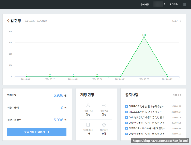The height and width of the screenshot is (145, 191).
Task: Open the apps grid icon in header
Action: click(184, 4)
